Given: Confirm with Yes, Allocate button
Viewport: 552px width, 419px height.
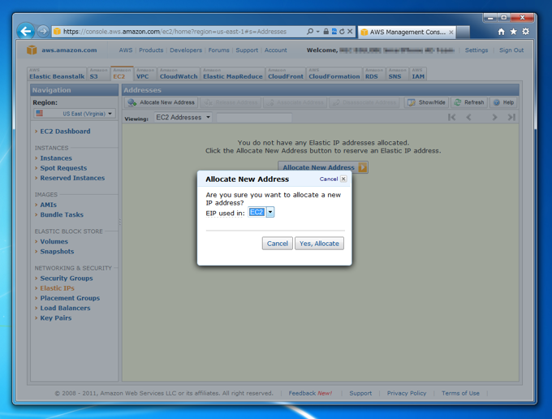Looking at the screenshot, I should point(319,244).
